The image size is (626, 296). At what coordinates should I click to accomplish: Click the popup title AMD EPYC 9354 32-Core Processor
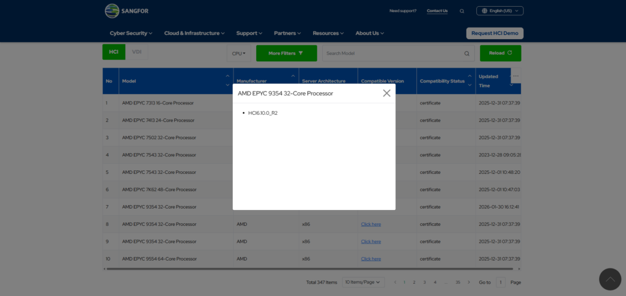click(285, 93)
